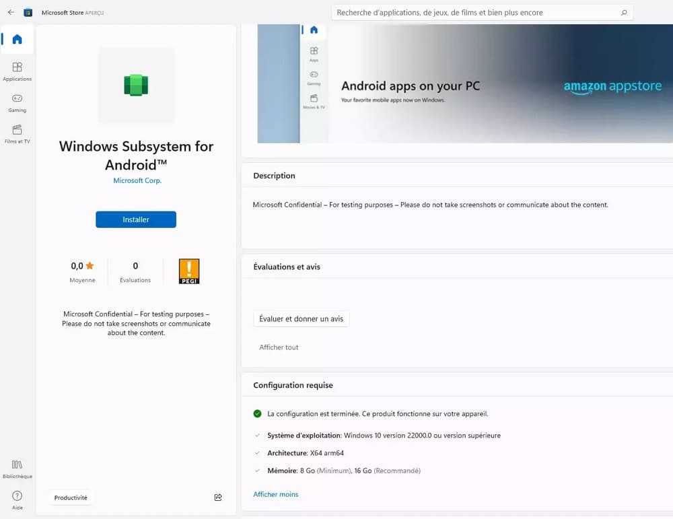The height and width of the screenshot is (519, 673).
Task: Switch to the Gaming tab in the sidebar
Action: tap(17, 102)
